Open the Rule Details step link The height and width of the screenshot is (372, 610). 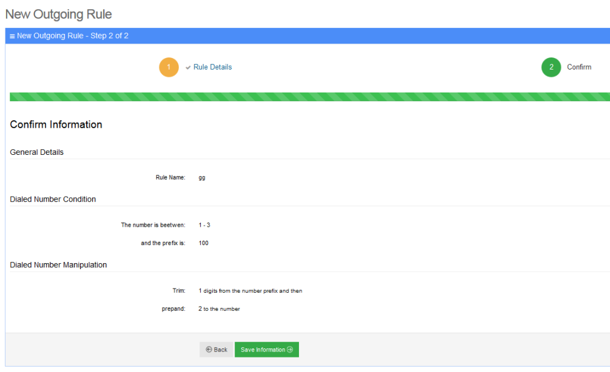[x=212, y=67]
